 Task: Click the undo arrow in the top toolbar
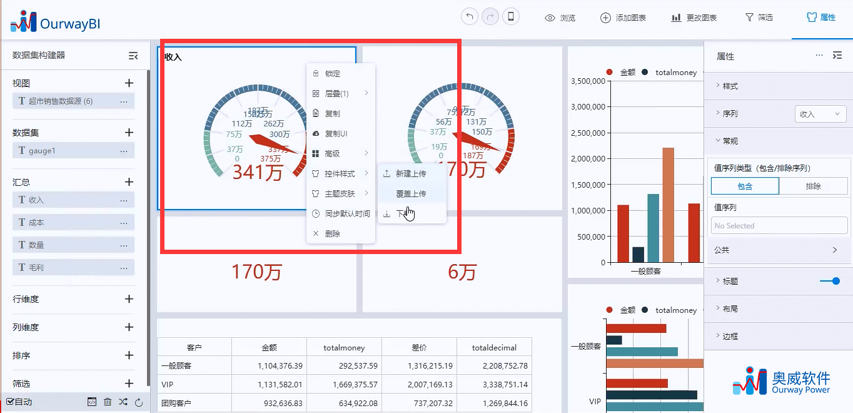[469, 17]
